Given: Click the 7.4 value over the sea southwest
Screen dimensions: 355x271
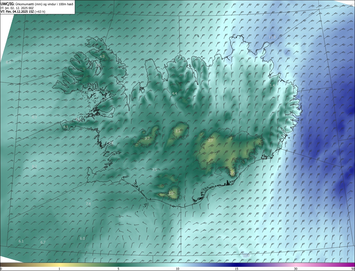Looking at the screenshot, I should (88, 204).
